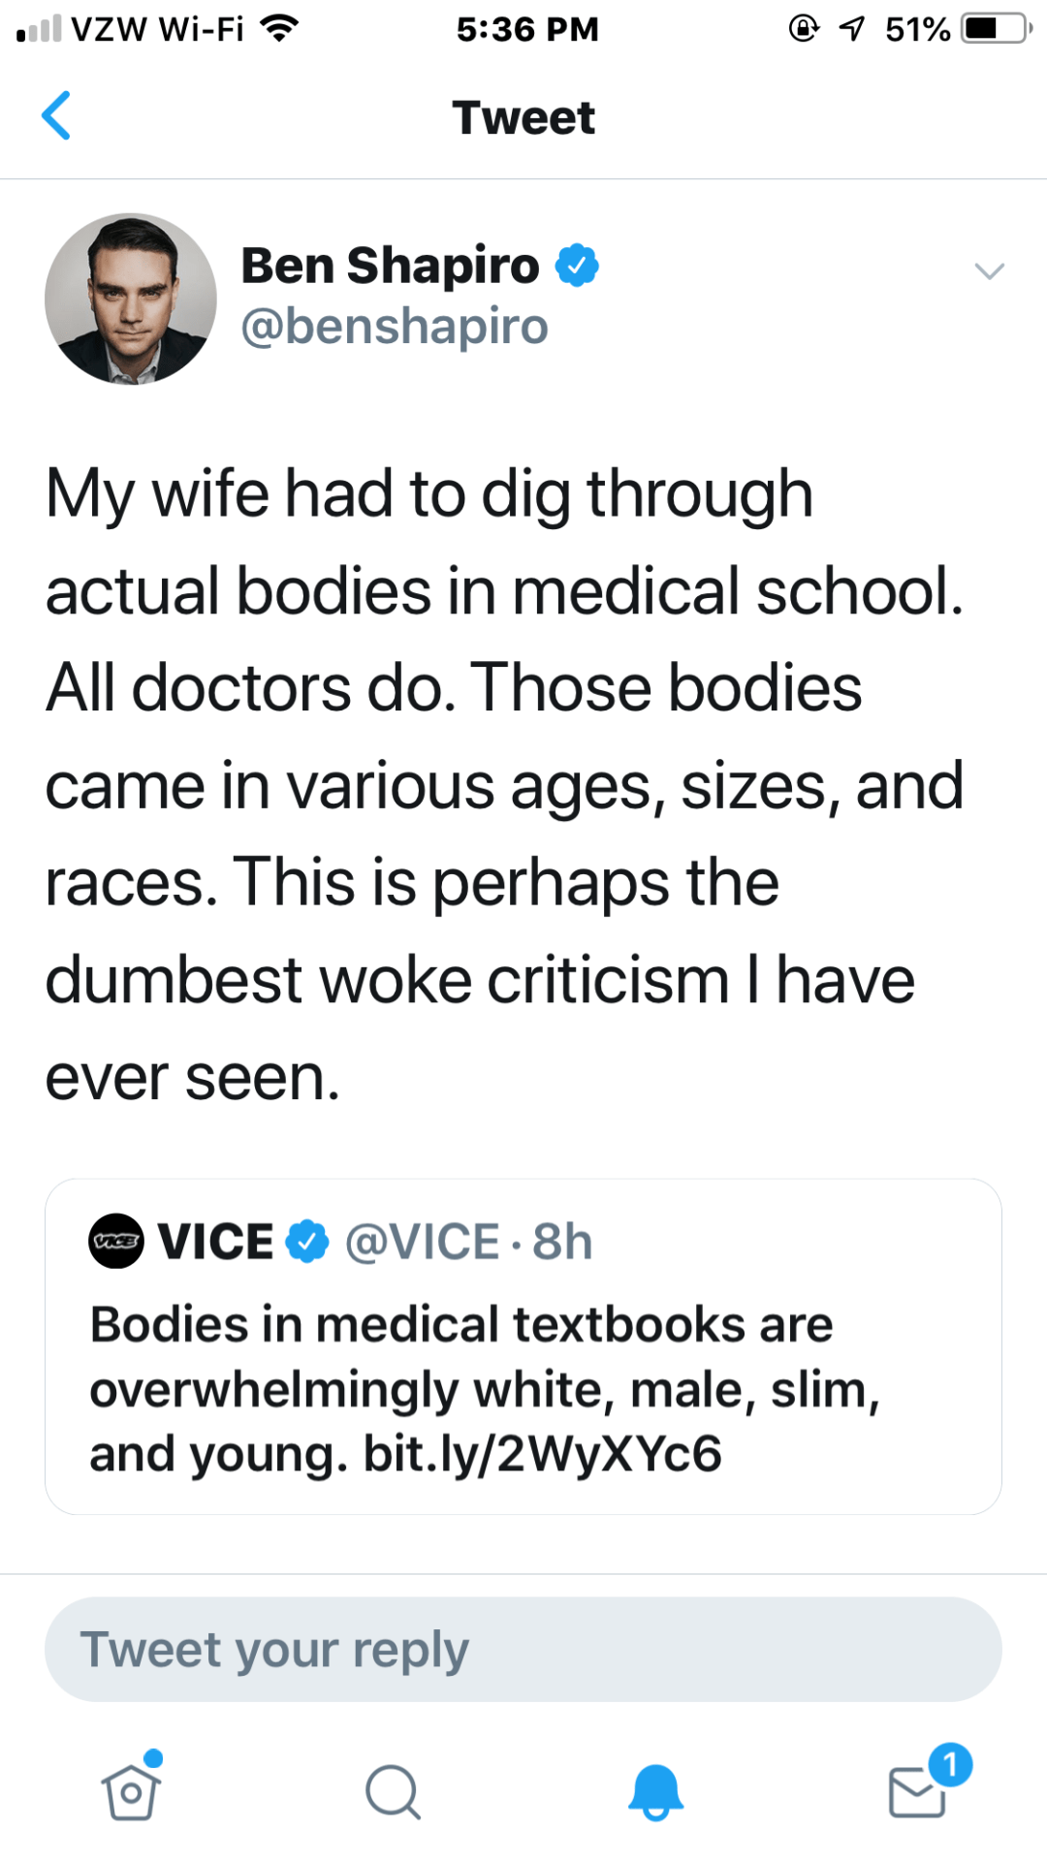Tap the @benshapiro handle
The height and width of the screenshot is (1861, 1047).
(395, 327)
